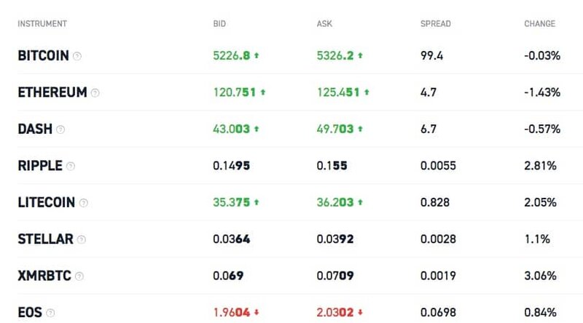Open the info icon next to LITECOIN

[83, 203]
